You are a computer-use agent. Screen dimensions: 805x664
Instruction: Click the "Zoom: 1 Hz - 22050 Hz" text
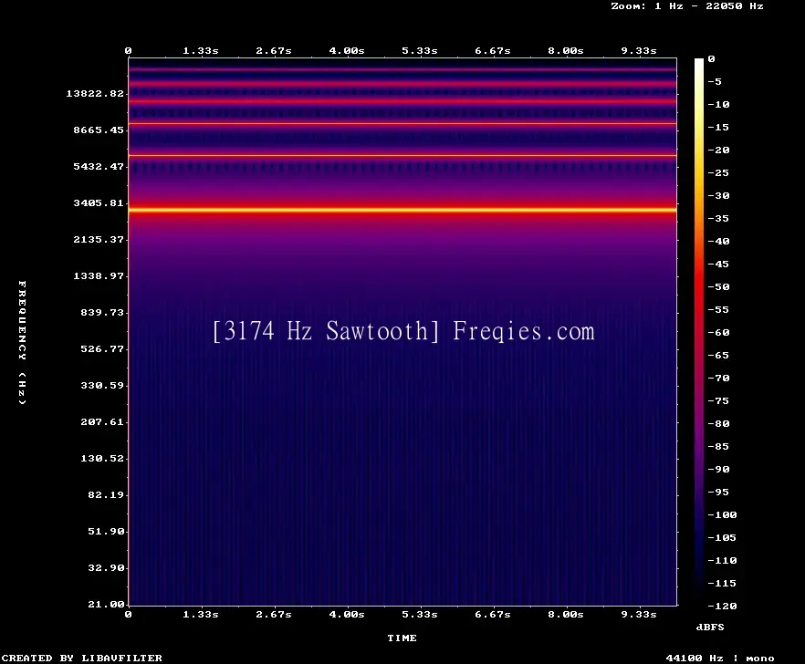[687, 6]
